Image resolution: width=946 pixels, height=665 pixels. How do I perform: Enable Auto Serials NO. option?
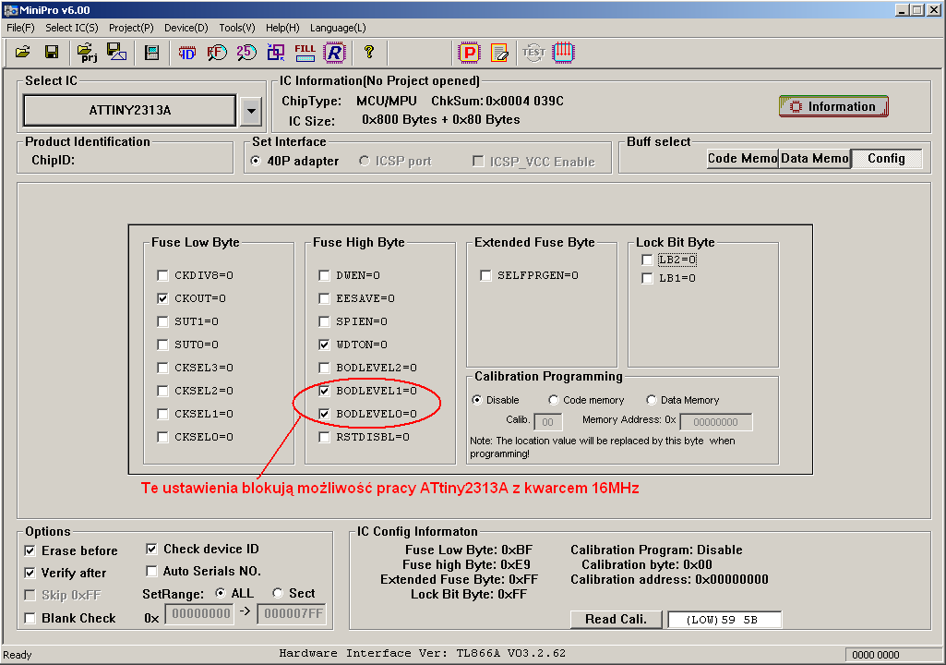click(151, 571)
